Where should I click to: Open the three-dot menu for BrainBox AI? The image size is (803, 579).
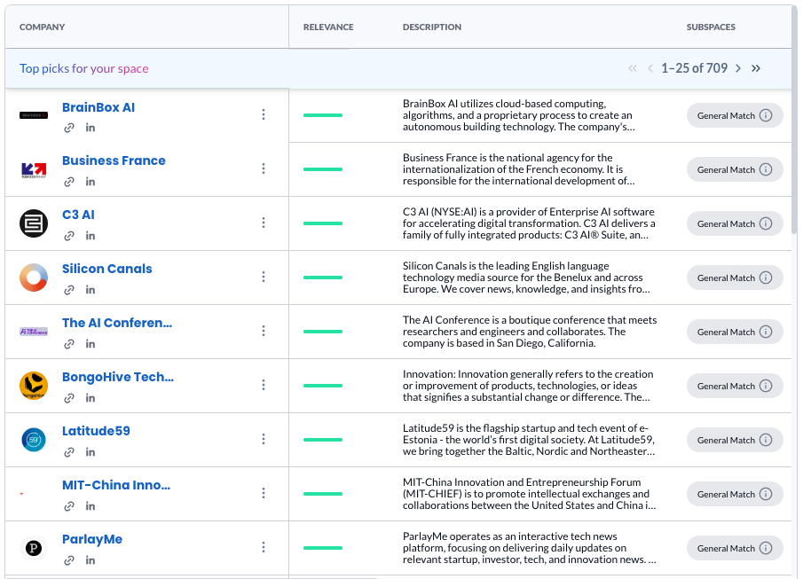[x=264, y=114]
